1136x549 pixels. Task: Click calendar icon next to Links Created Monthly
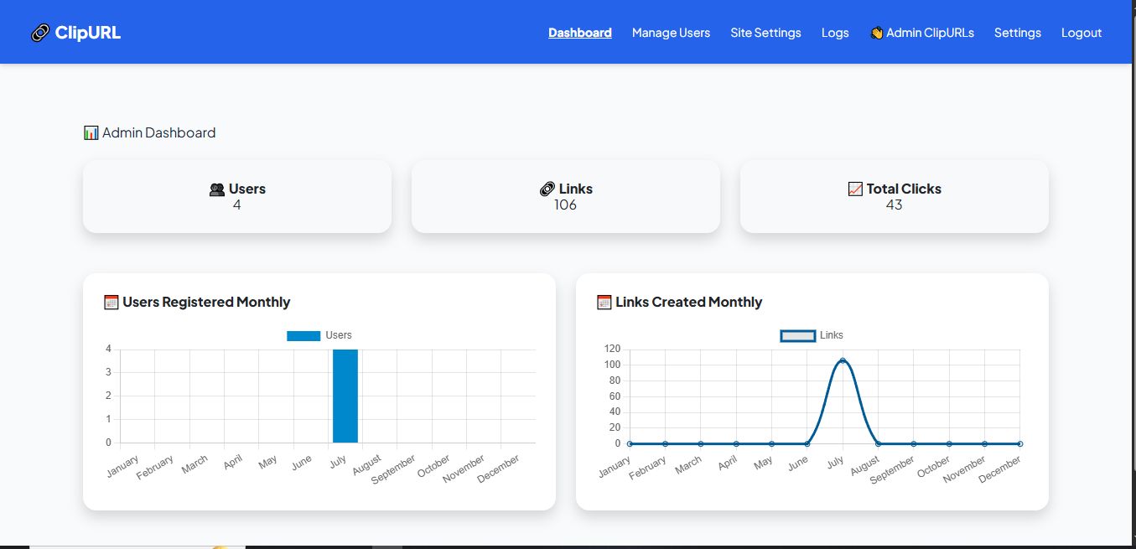pos(604,302)
